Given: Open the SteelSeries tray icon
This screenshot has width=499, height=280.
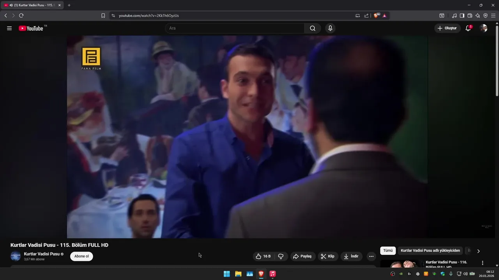Looking at the screenshot, I should pyautogui.click(x=418, y=274).
